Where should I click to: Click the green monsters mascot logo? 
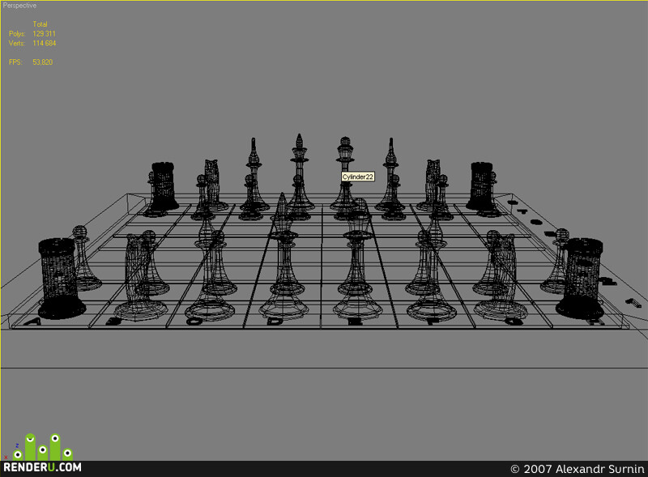[42, 447]
